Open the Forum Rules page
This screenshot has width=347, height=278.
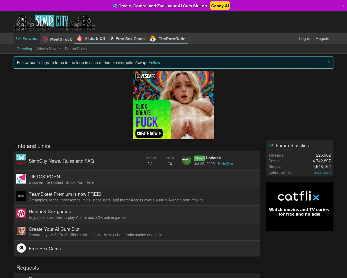[x=76, y=49]
